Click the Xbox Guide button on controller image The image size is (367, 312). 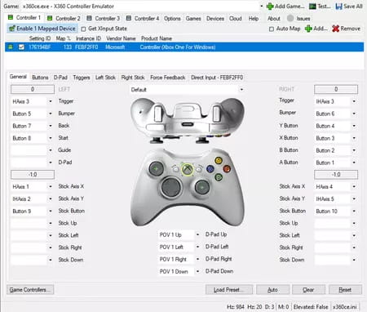click(187, 169)
